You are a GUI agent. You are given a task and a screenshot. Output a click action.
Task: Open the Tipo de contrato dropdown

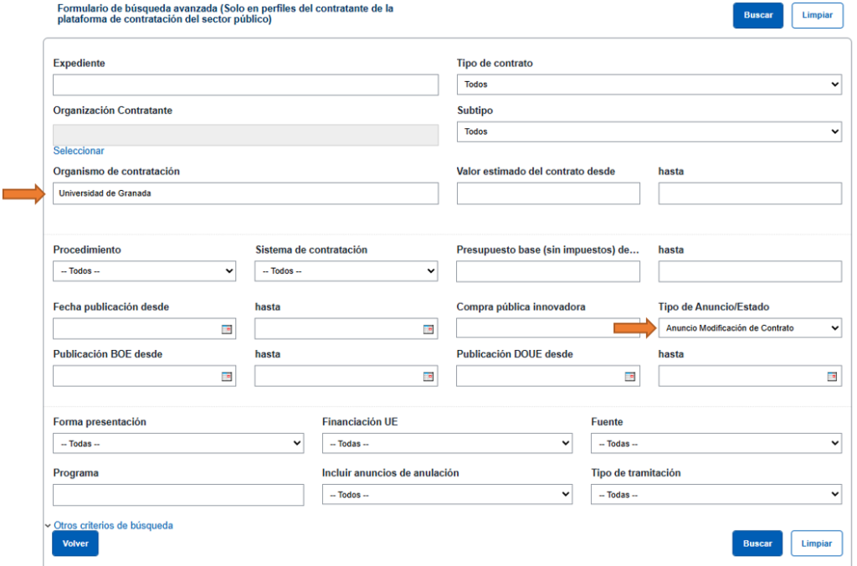(649, 85)
